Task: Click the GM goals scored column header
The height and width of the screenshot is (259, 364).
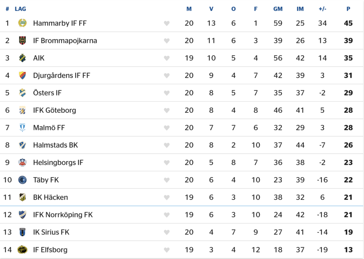Action: (x=278, y=9)
